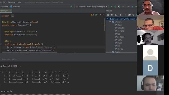Expand the folded import block
169x95 pixels.
12,16
